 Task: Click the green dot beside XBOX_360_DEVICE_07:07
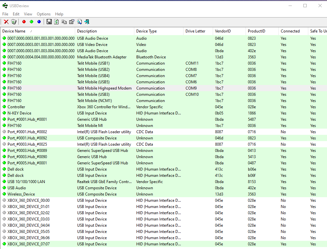[4, 244]
